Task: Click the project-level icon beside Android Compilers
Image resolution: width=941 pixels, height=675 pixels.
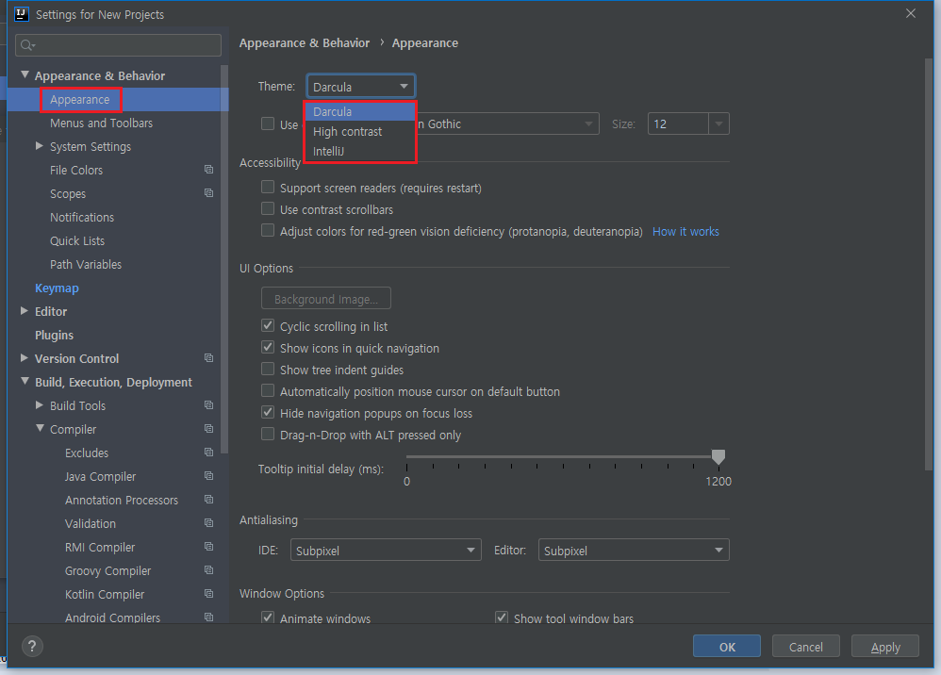Action: (208, 617)
